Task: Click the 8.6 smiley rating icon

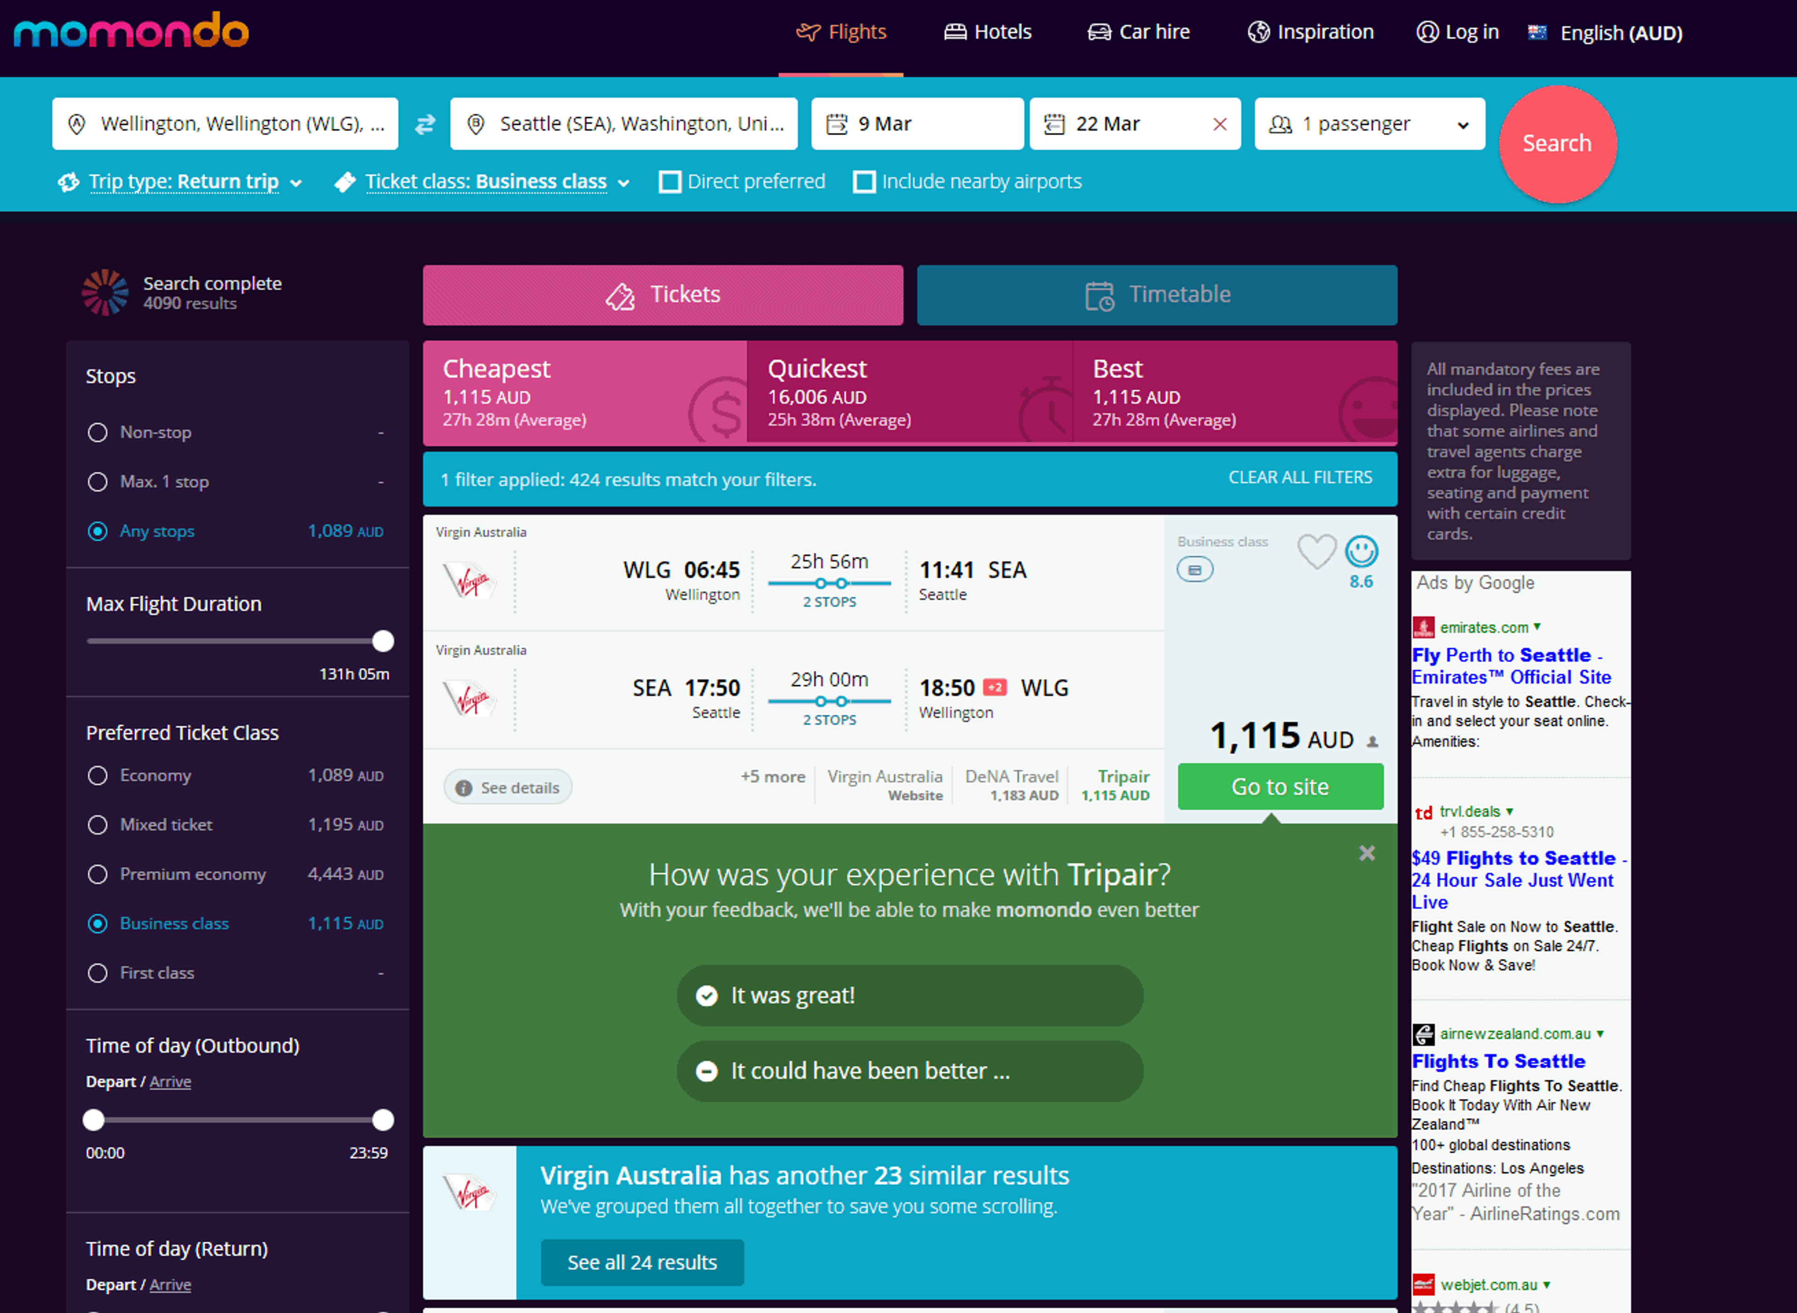Action: [x=1360, y=551]
